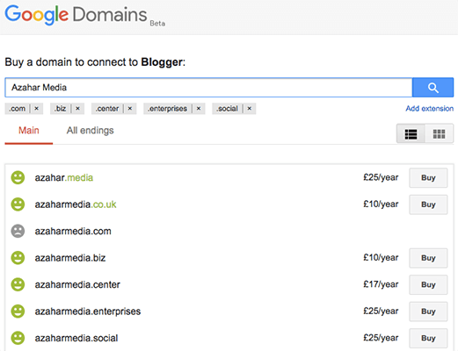Buy the azaharmedia.enterprises domain

428,312
